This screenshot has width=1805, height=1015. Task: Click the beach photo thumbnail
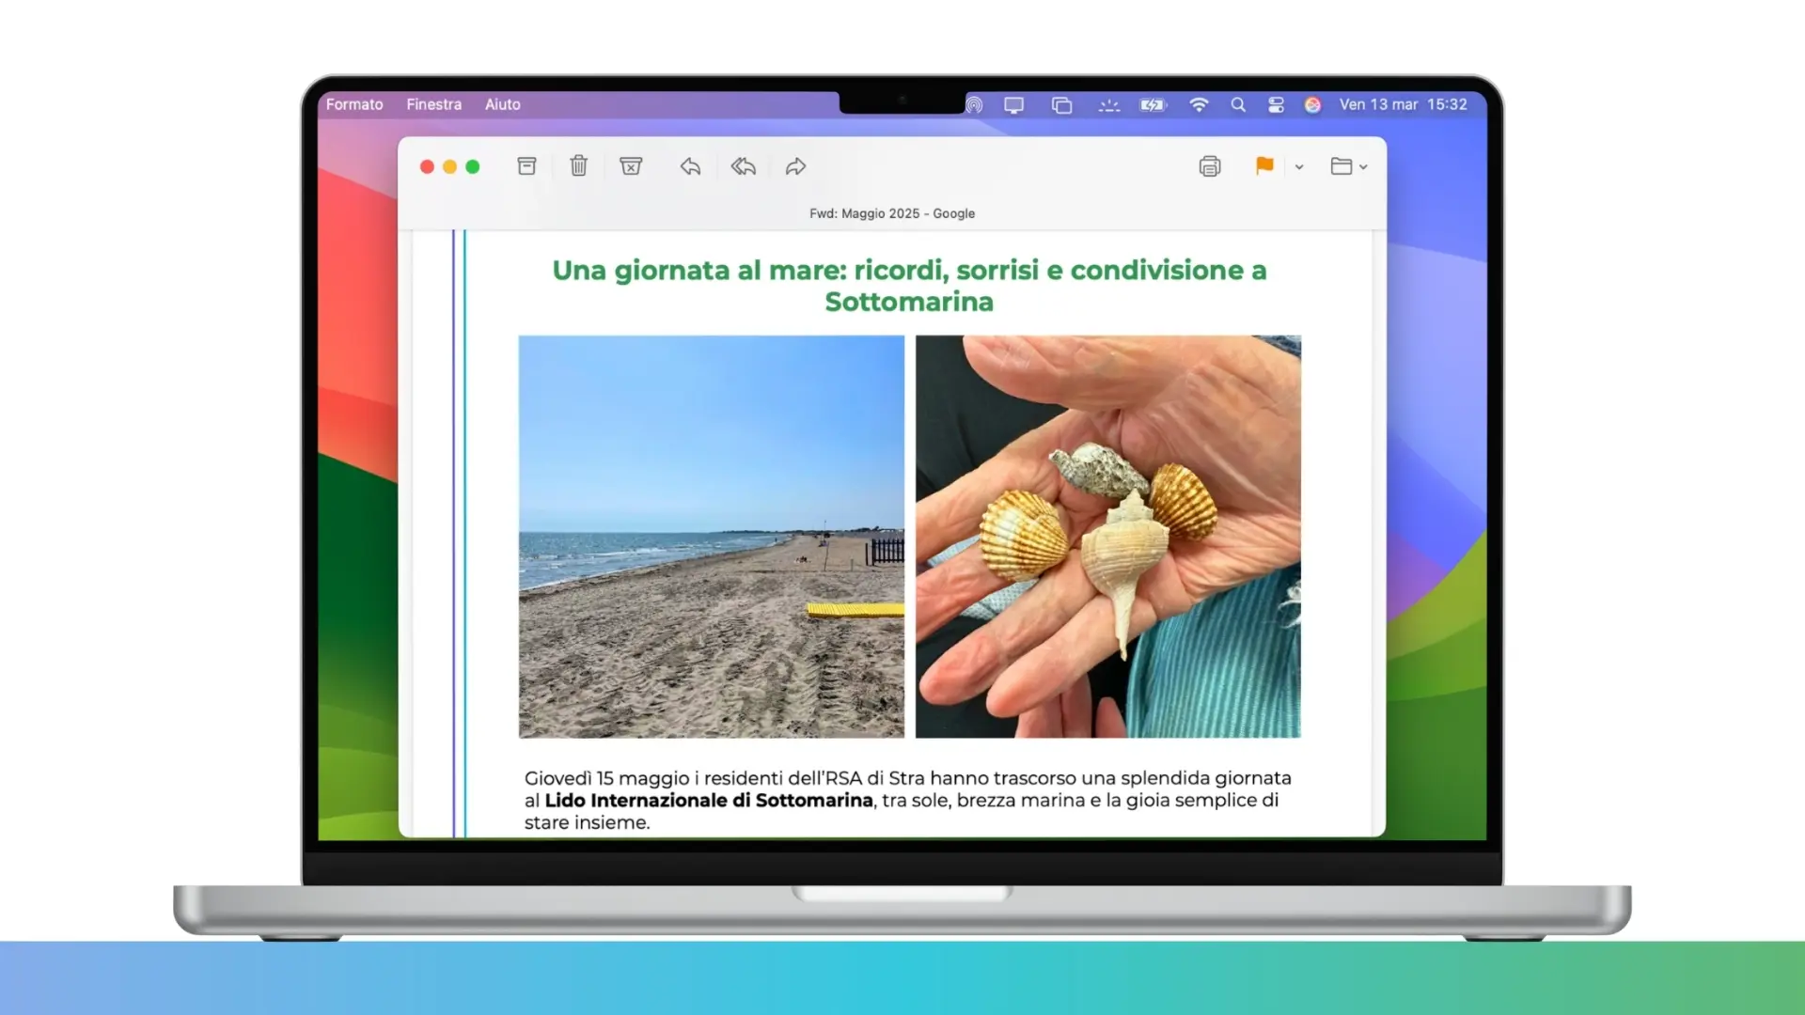tap(712, 537)
